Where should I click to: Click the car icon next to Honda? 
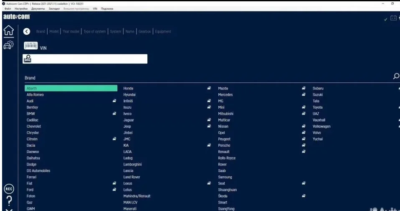pyautogui.click(x=209, y=88)
